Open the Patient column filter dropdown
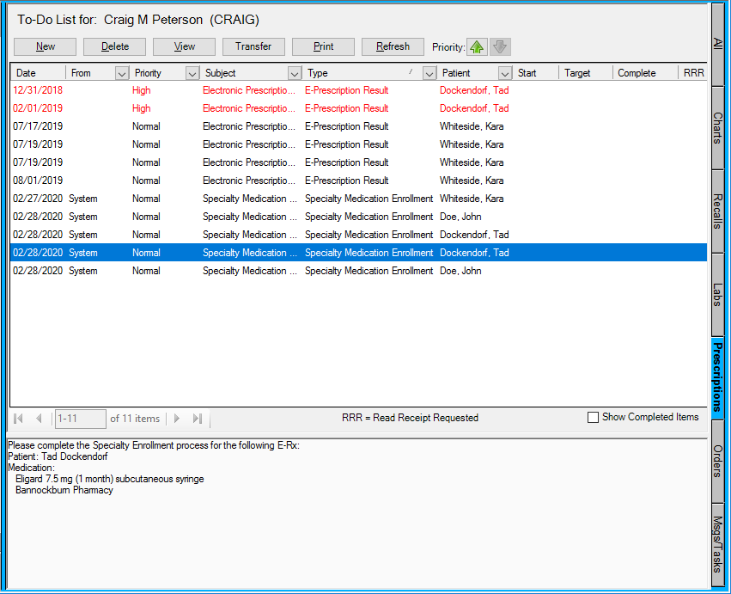Viewport: 731px width, 594px height. tap(504, 73)
